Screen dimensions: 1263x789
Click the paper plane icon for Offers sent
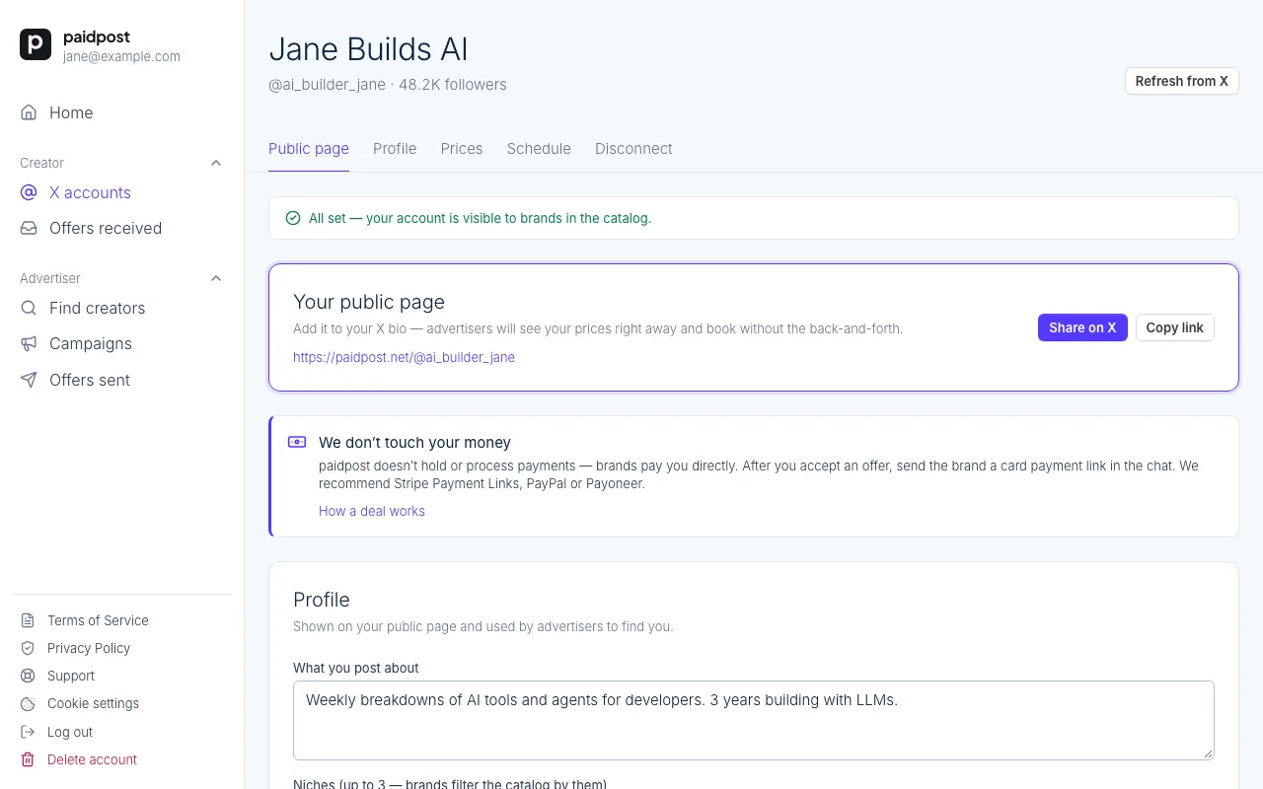[x=29, y=380]
